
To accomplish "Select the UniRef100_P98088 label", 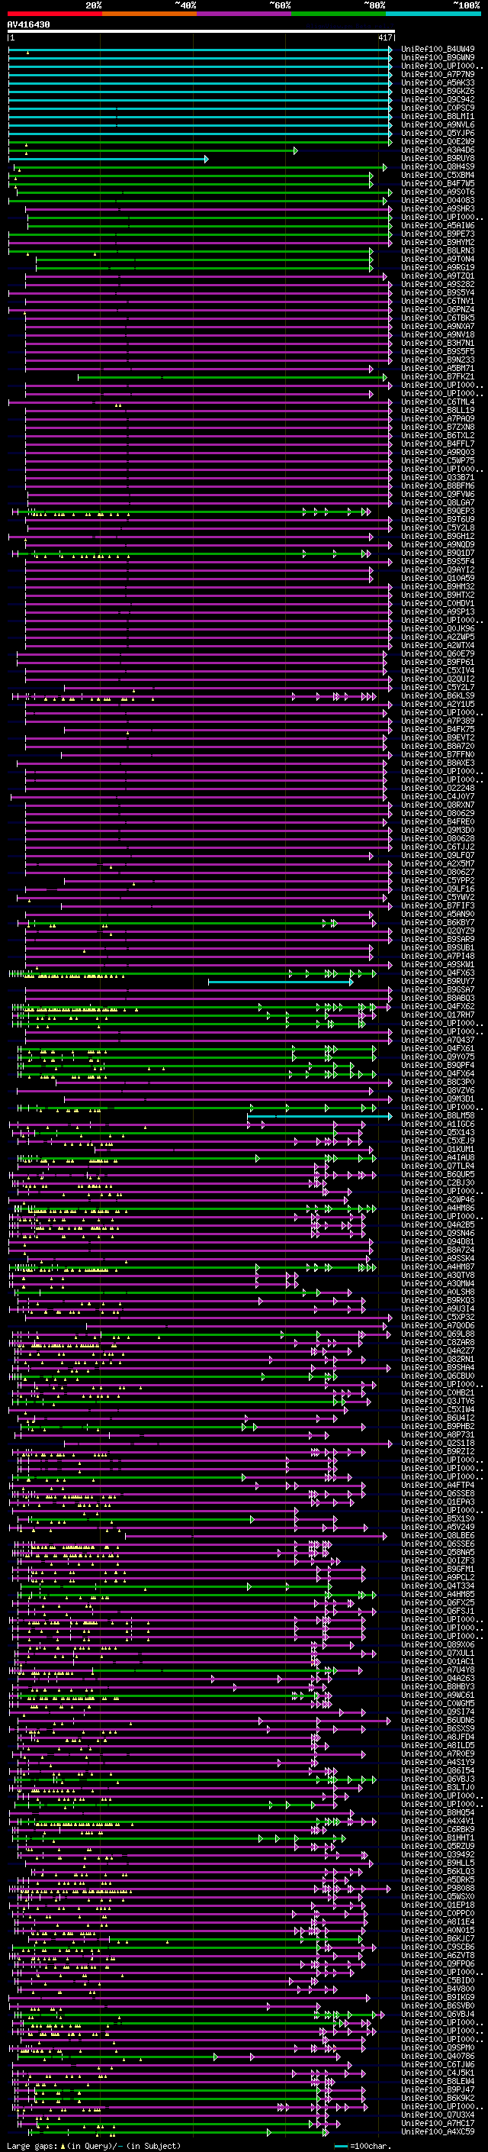I will click(x=438, y=1888).
